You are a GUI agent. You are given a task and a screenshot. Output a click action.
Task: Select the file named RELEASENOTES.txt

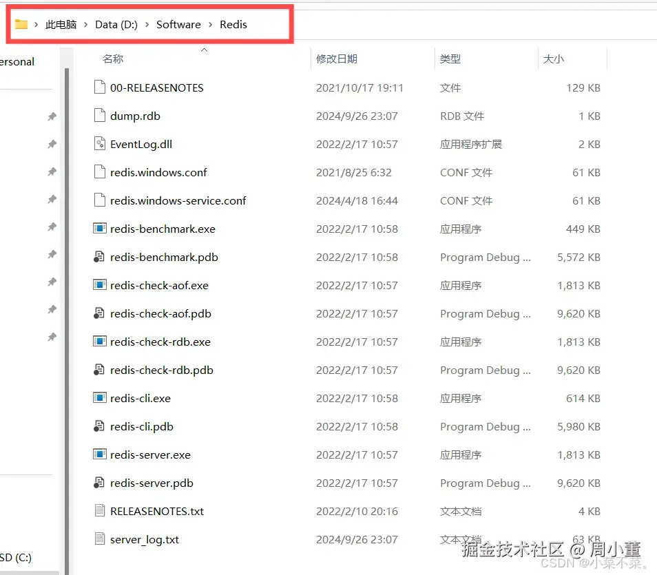pos(157,511)
